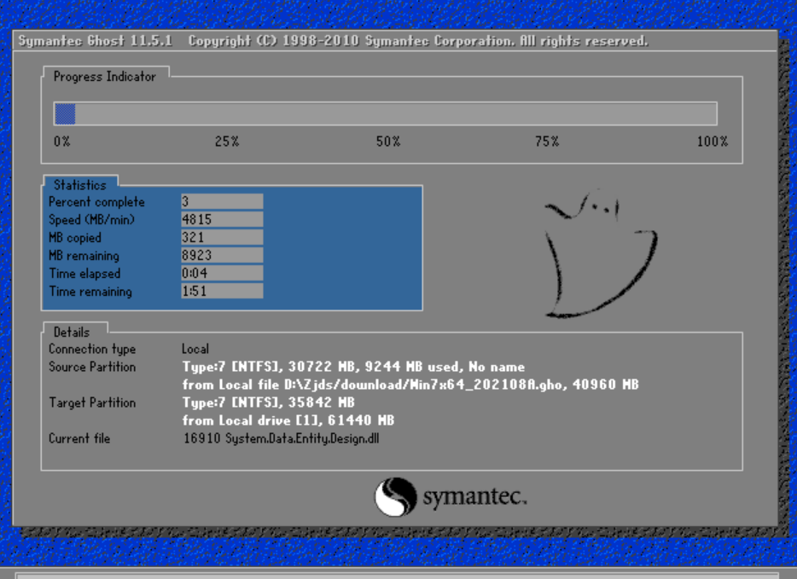The height and width of the screenshot is (579, 797).
Task: Click the Progress Indicator panel heading
Action: click(x=104, y=77)
